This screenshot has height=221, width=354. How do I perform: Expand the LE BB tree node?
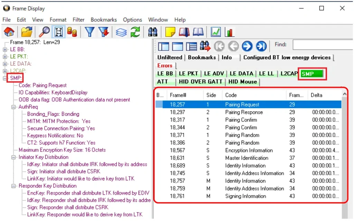point(5,49)
